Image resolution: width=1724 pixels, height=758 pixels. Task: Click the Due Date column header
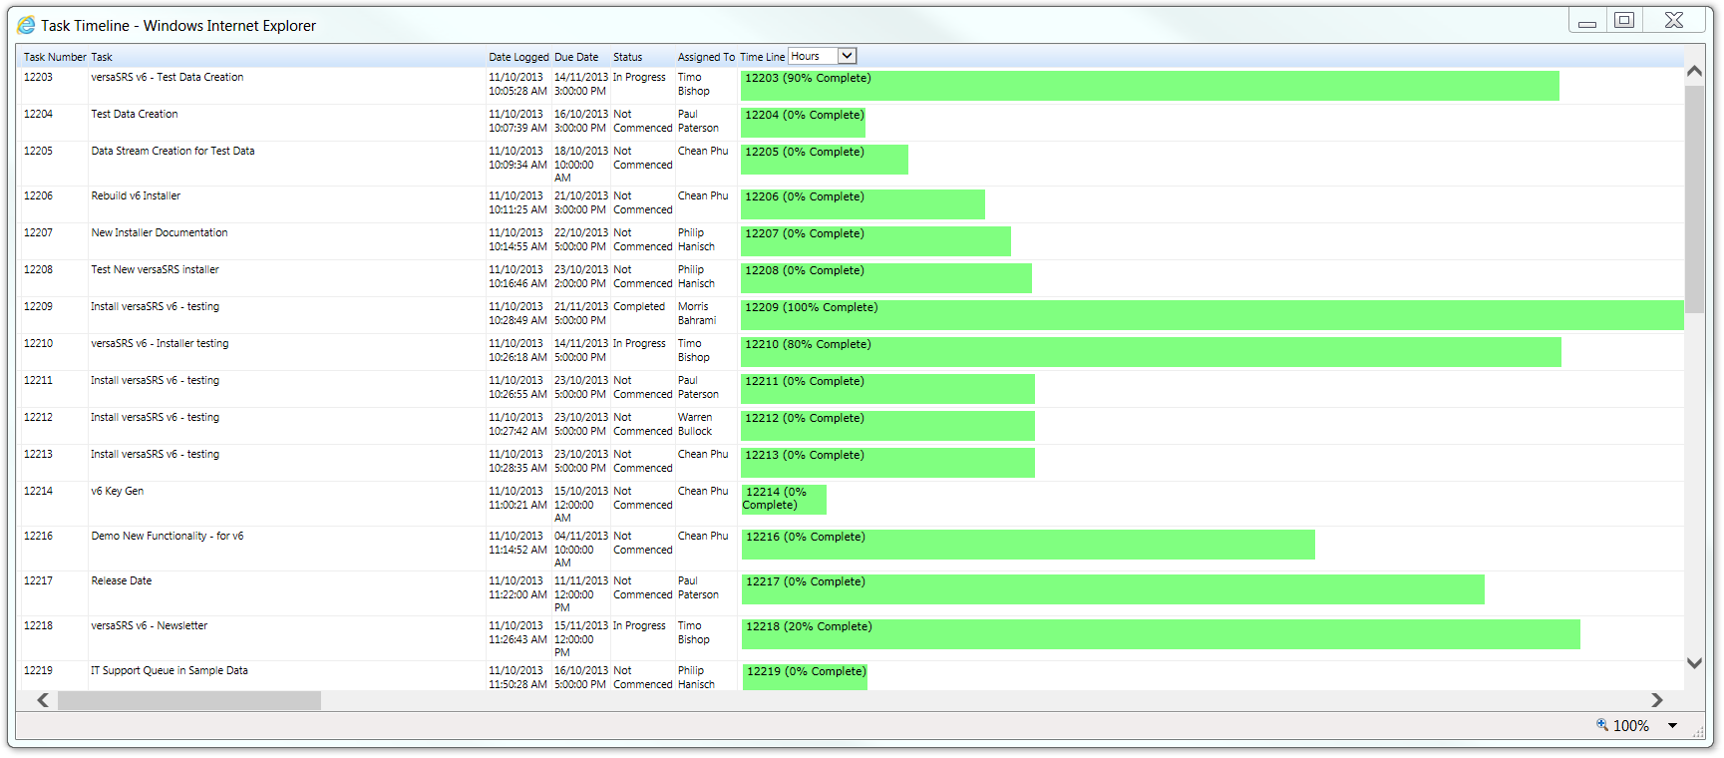[x=576, y=57]
